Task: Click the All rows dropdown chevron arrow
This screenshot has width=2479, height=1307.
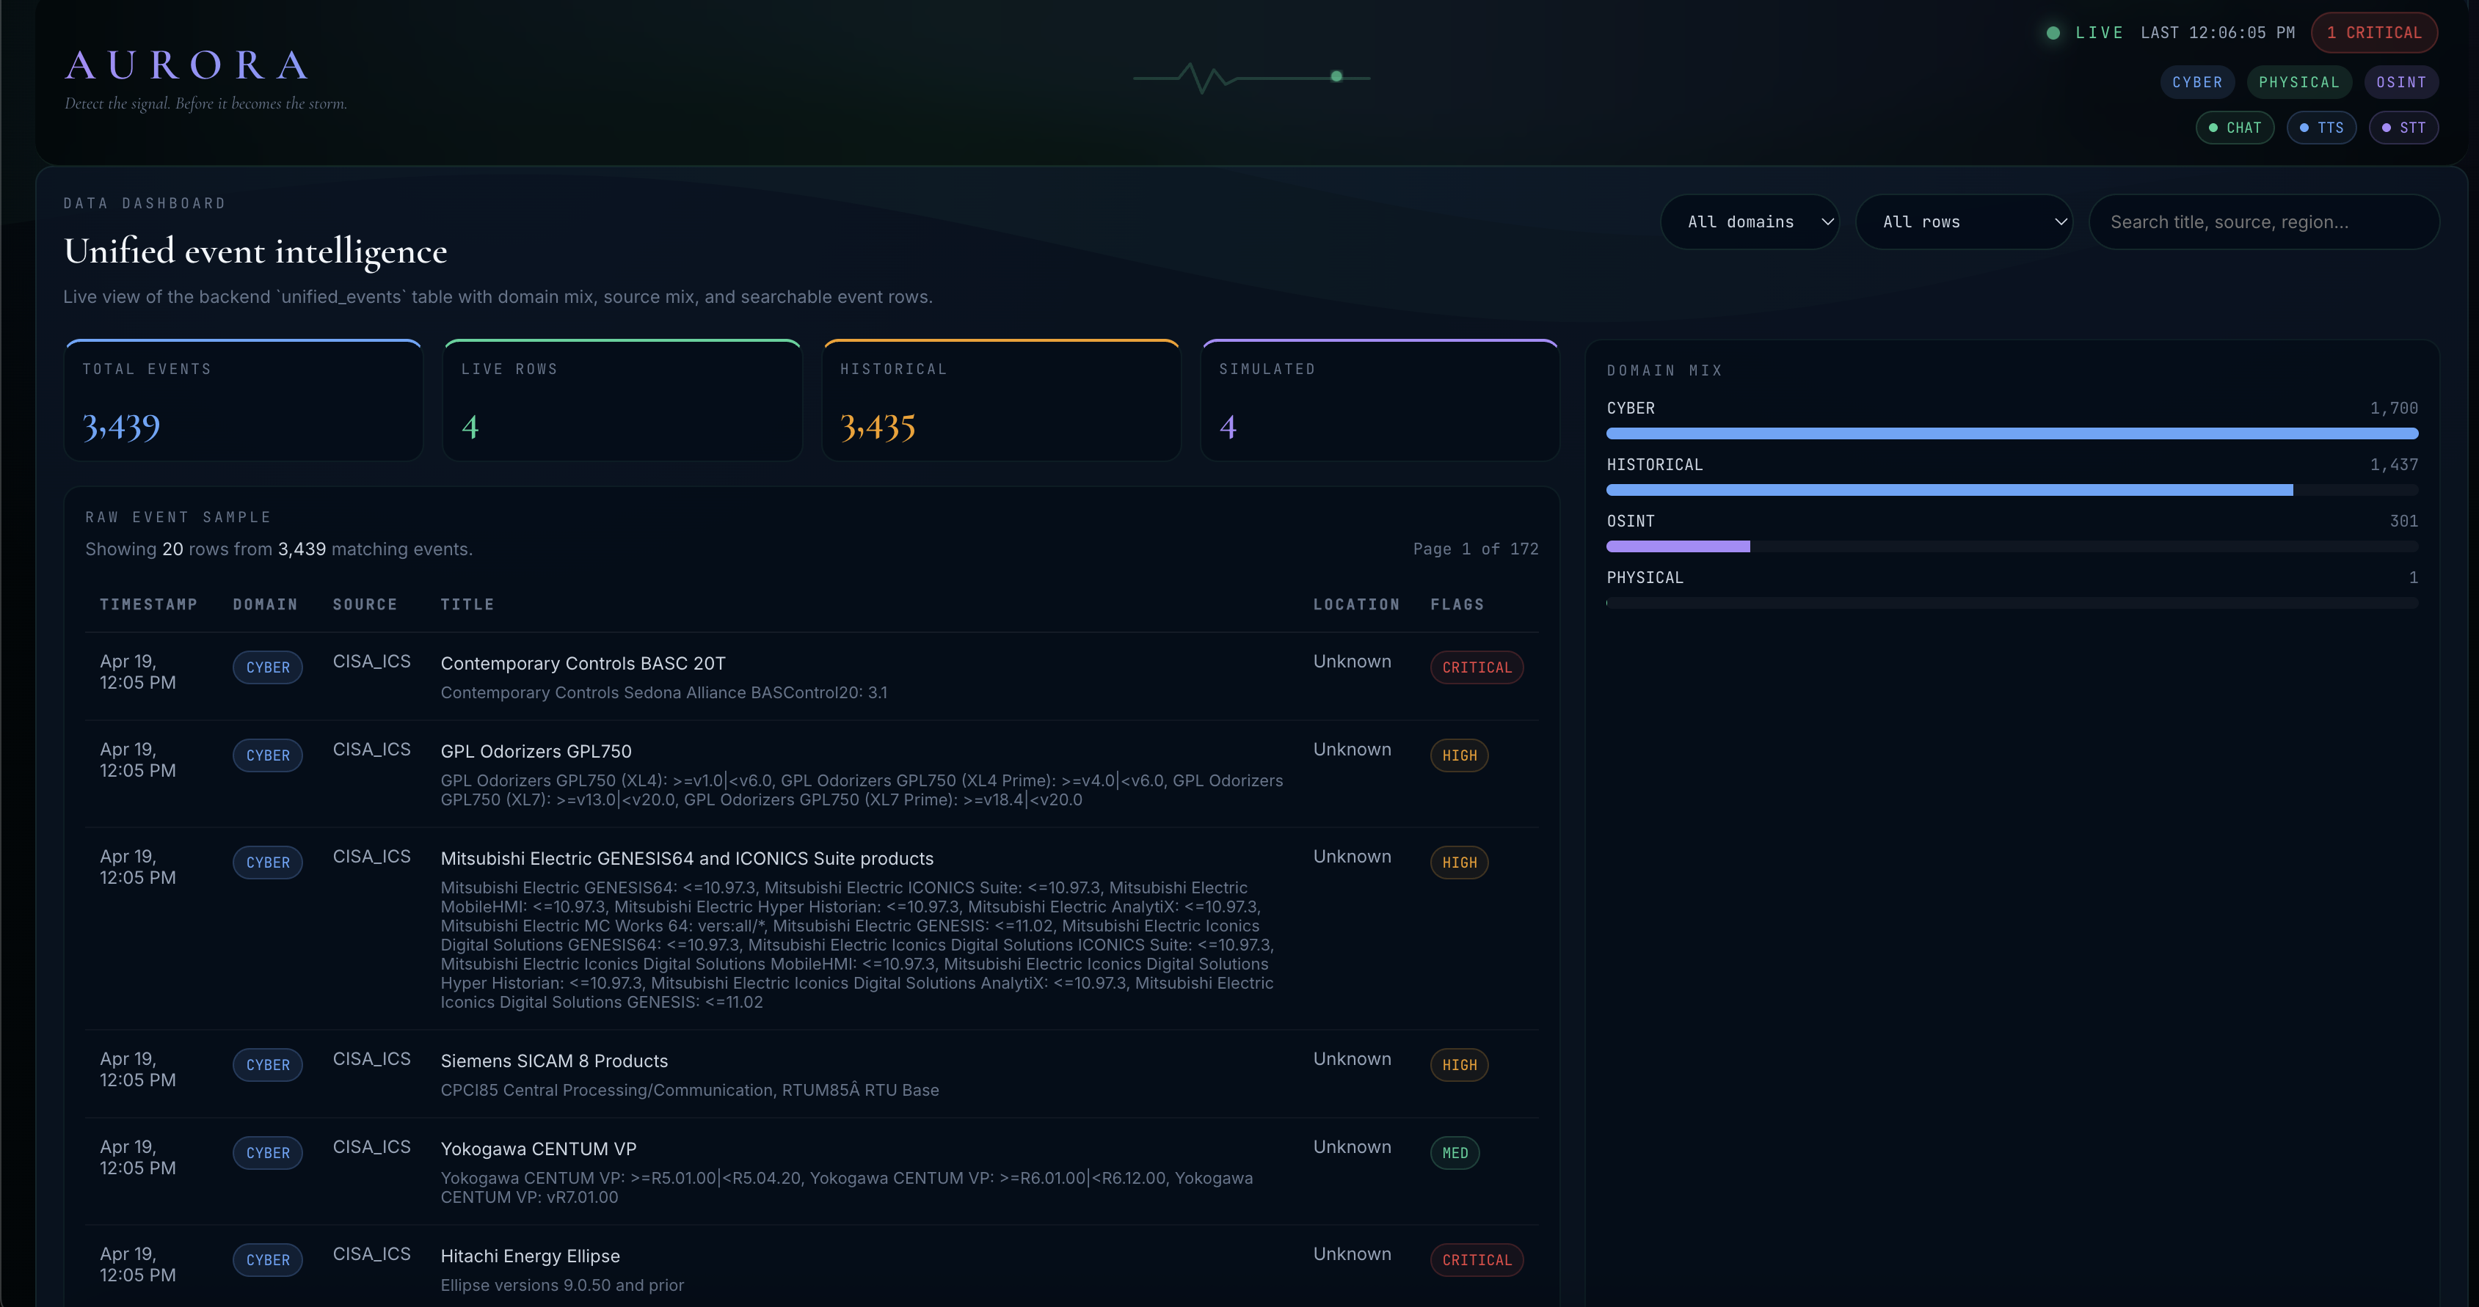Action: coord(2061,222)
